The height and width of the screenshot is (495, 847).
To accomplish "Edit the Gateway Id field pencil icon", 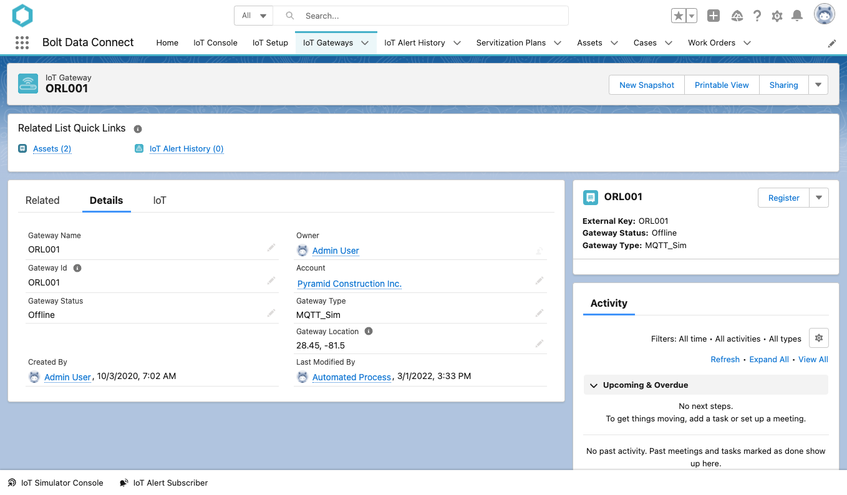I will 271,281.
